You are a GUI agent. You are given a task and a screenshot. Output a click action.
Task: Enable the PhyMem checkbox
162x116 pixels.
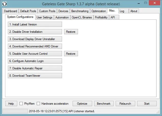(x=21, y=104)
